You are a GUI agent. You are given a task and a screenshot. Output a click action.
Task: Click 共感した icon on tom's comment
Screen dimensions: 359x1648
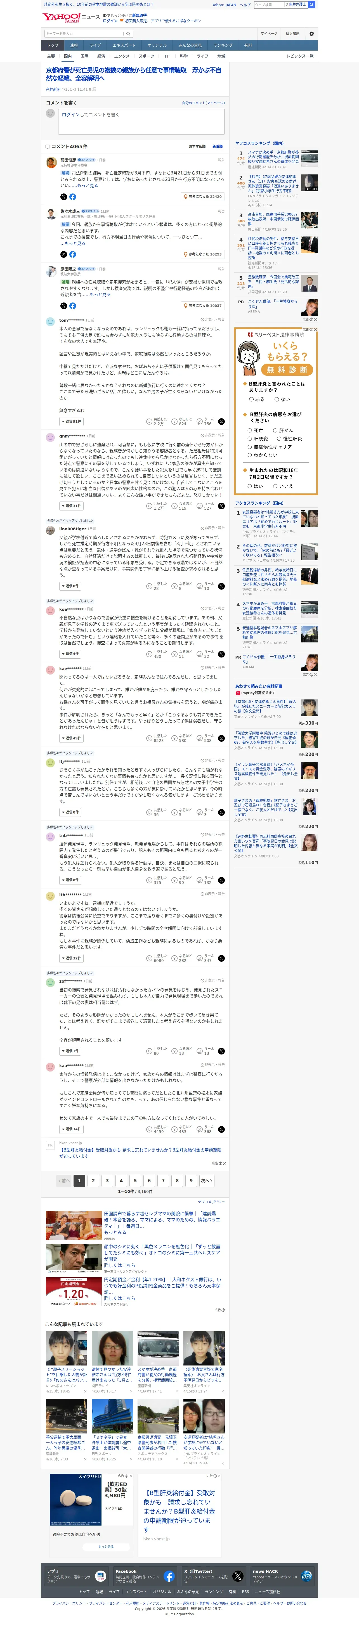click(x=149, y=422)
